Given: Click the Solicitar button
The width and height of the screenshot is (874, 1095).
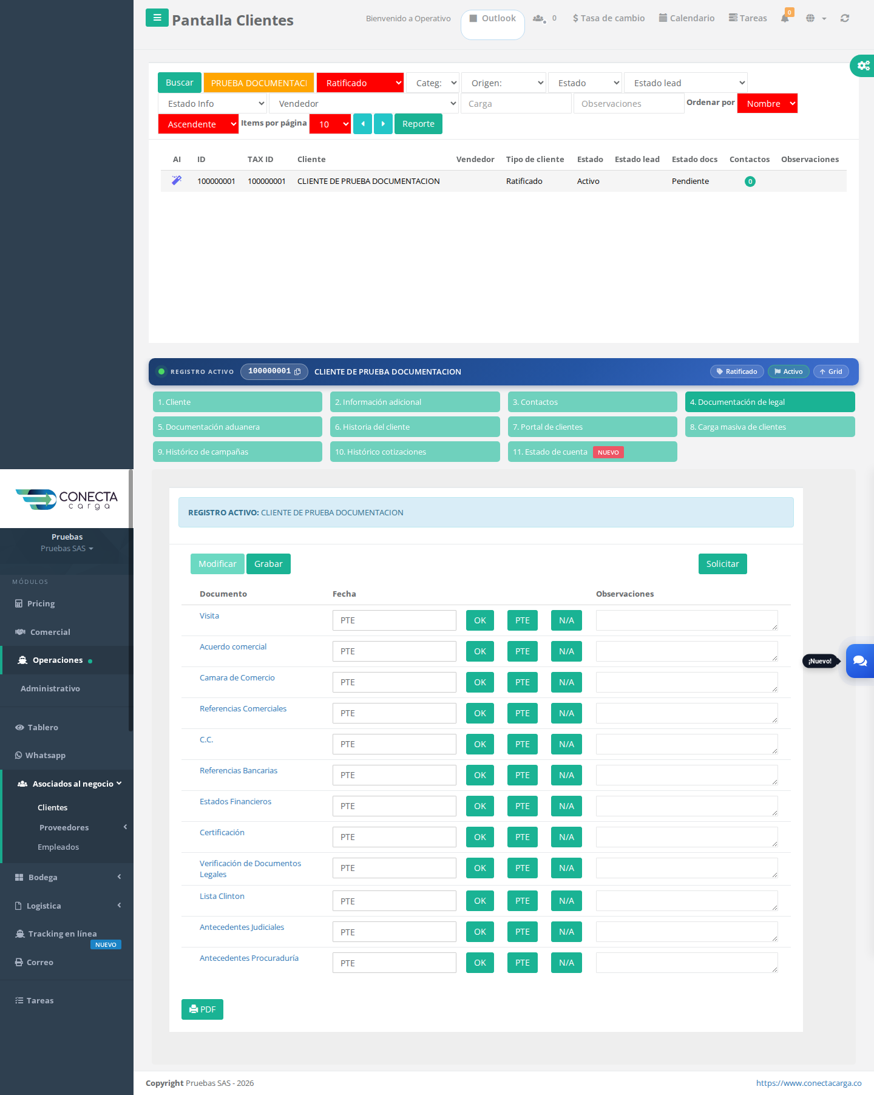Looking at the screenshot, I should pyautogui.click(x=722, y=564).
